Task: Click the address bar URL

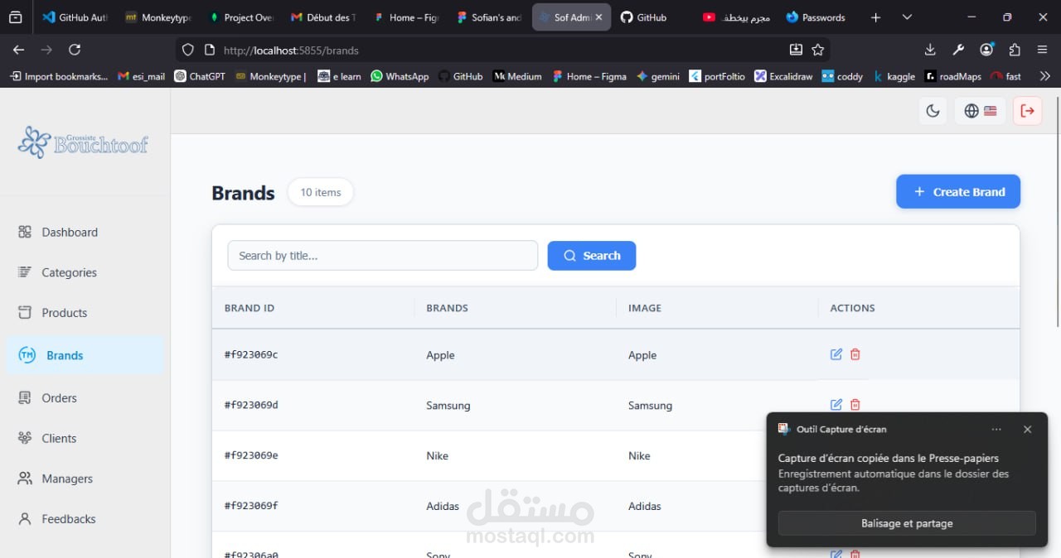Action: 291,51
